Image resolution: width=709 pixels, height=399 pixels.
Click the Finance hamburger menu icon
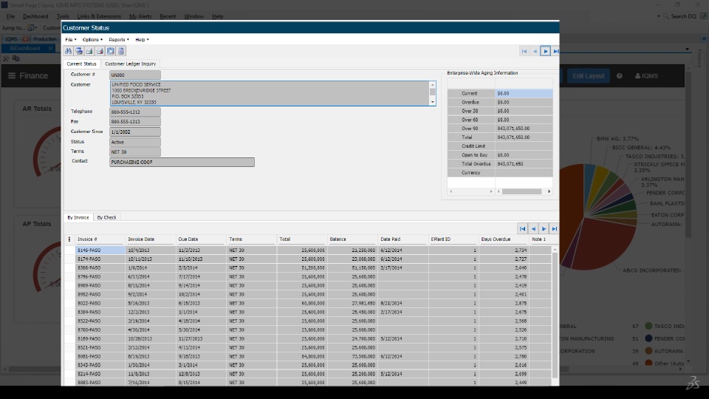(x=12, y=75)
